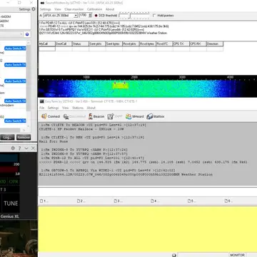Image resolution: width=257 pixels, height=257 pixels.
Task: Click 'Mail for: None' line in monitor
Action: 54,141
